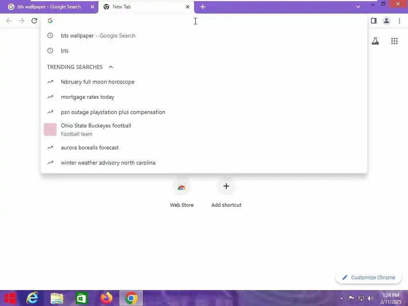
Task: Select february full moon horoscope suggestion
Action: [x=204, y=82]
